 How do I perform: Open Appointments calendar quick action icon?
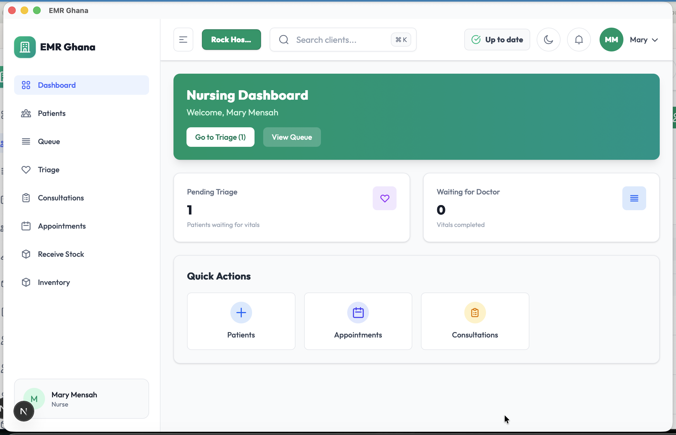(358, 312)
